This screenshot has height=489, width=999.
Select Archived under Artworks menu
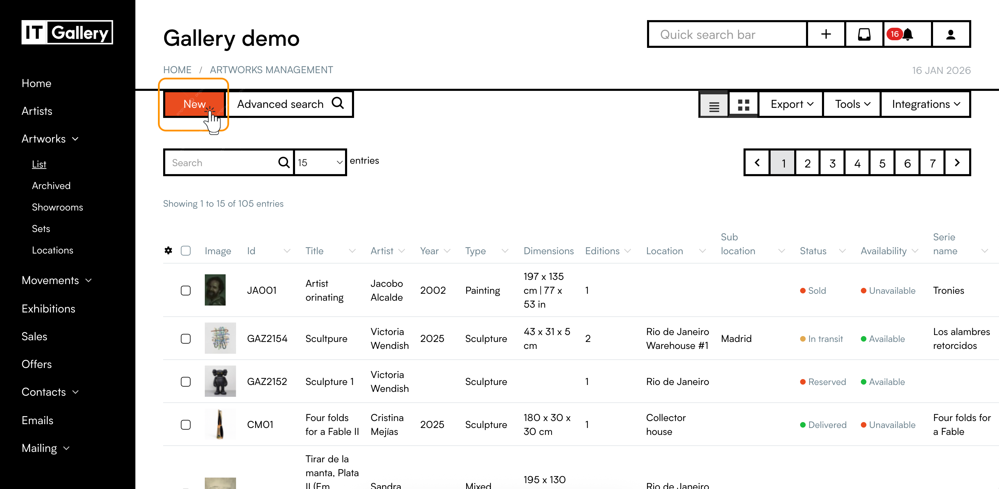click(x=51, y=186)
